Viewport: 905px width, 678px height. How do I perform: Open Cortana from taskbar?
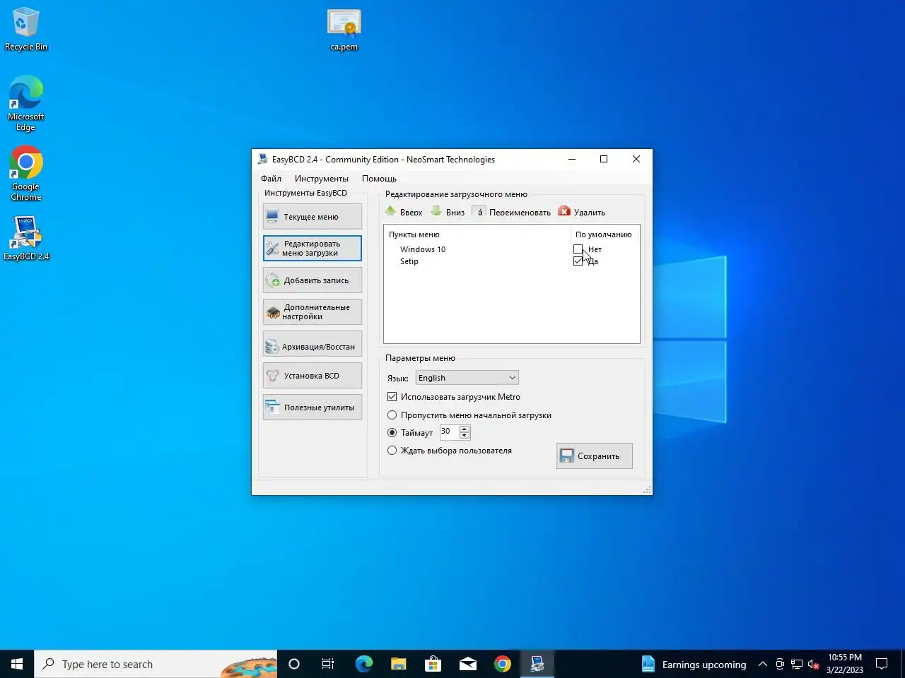(x=294, y=664)
